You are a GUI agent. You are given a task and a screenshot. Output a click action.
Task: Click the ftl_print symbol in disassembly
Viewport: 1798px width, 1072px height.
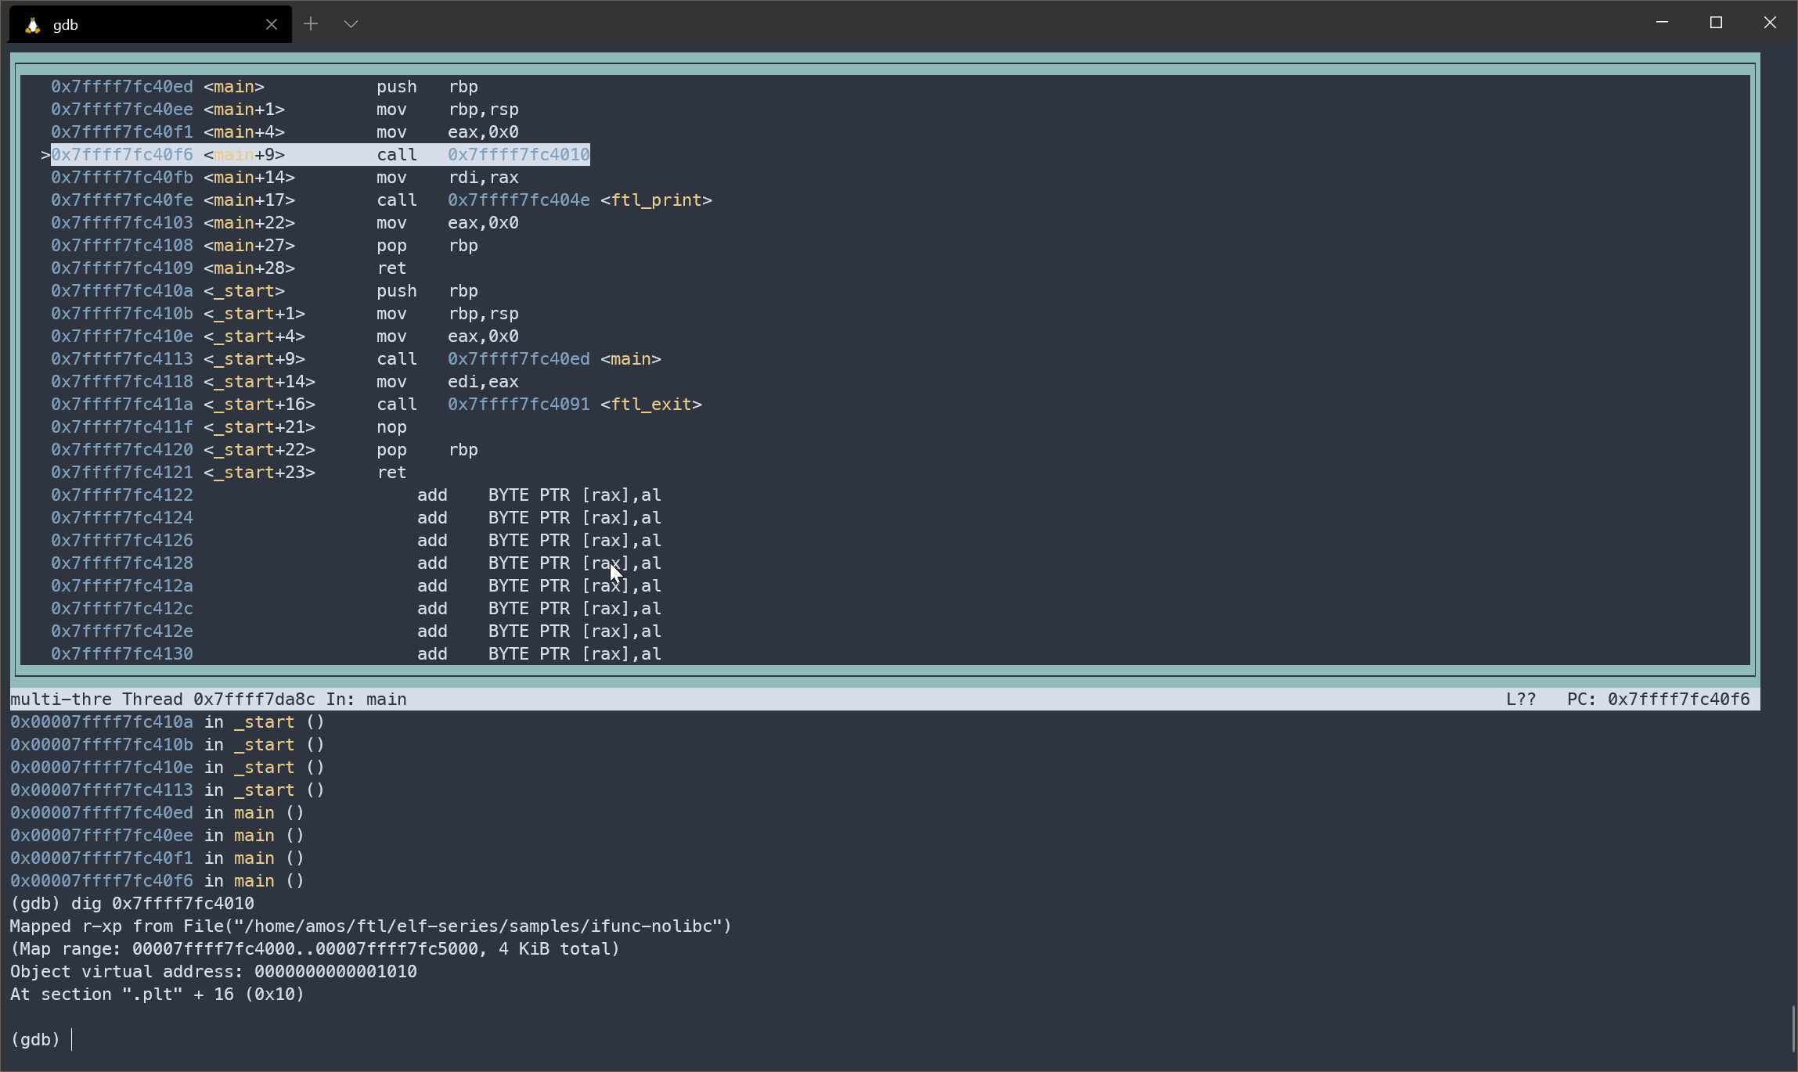pos(656,200)
